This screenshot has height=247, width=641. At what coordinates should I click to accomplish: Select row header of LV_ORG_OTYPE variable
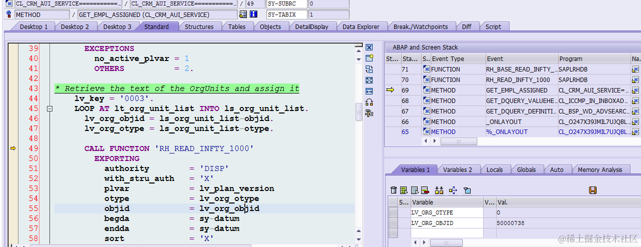(393, 212)
